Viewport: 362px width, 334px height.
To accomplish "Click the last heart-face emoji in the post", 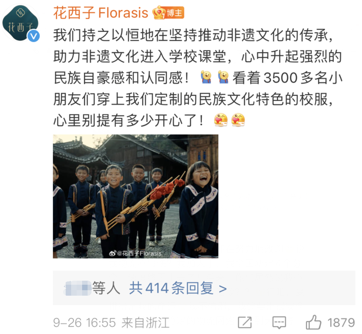I will (238, 120).
